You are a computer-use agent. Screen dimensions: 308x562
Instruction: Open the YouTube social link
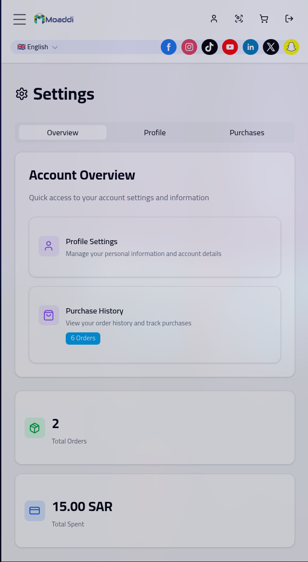coord(230,47)
